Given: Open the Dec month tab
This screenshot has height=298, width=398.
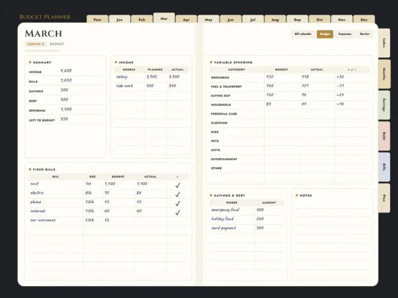Looking at the screenshot, I should (364, 19).
